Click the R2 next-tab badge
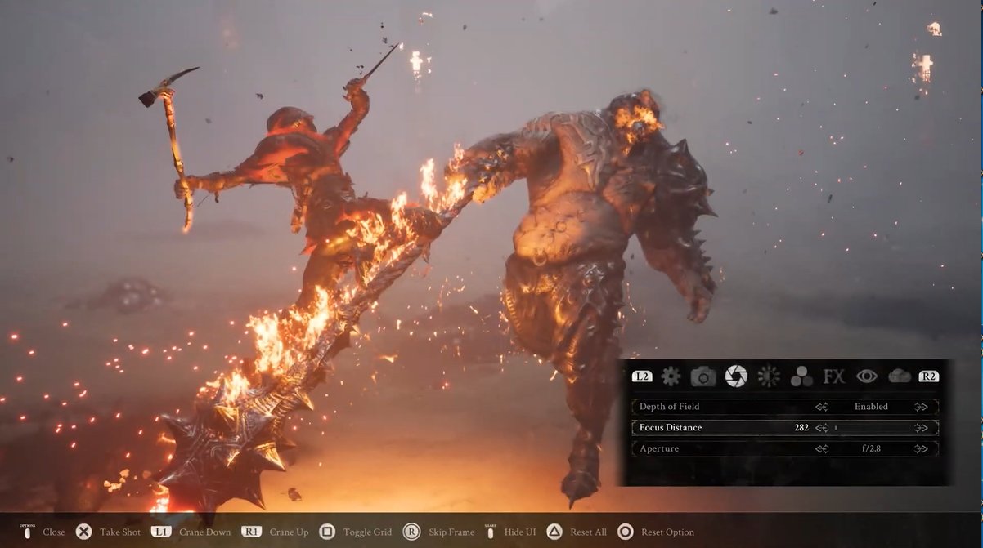Screen dimensions: 983x548 [929, 376]
